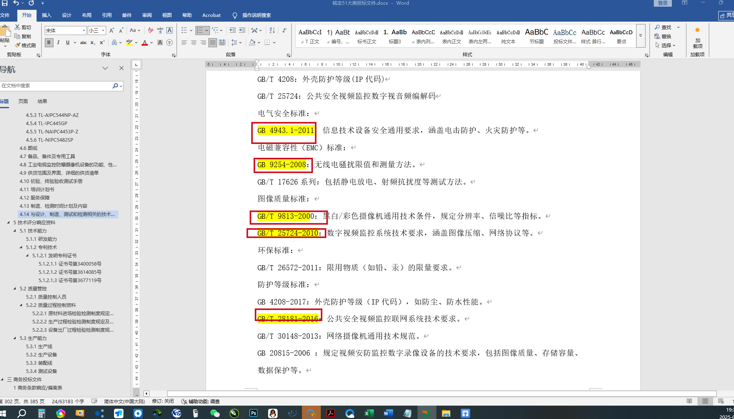Collapse the 5.1 技术能力 heading
Viewport: 734px width, 419px height.
pyautogui.click(x=15, y=231)
